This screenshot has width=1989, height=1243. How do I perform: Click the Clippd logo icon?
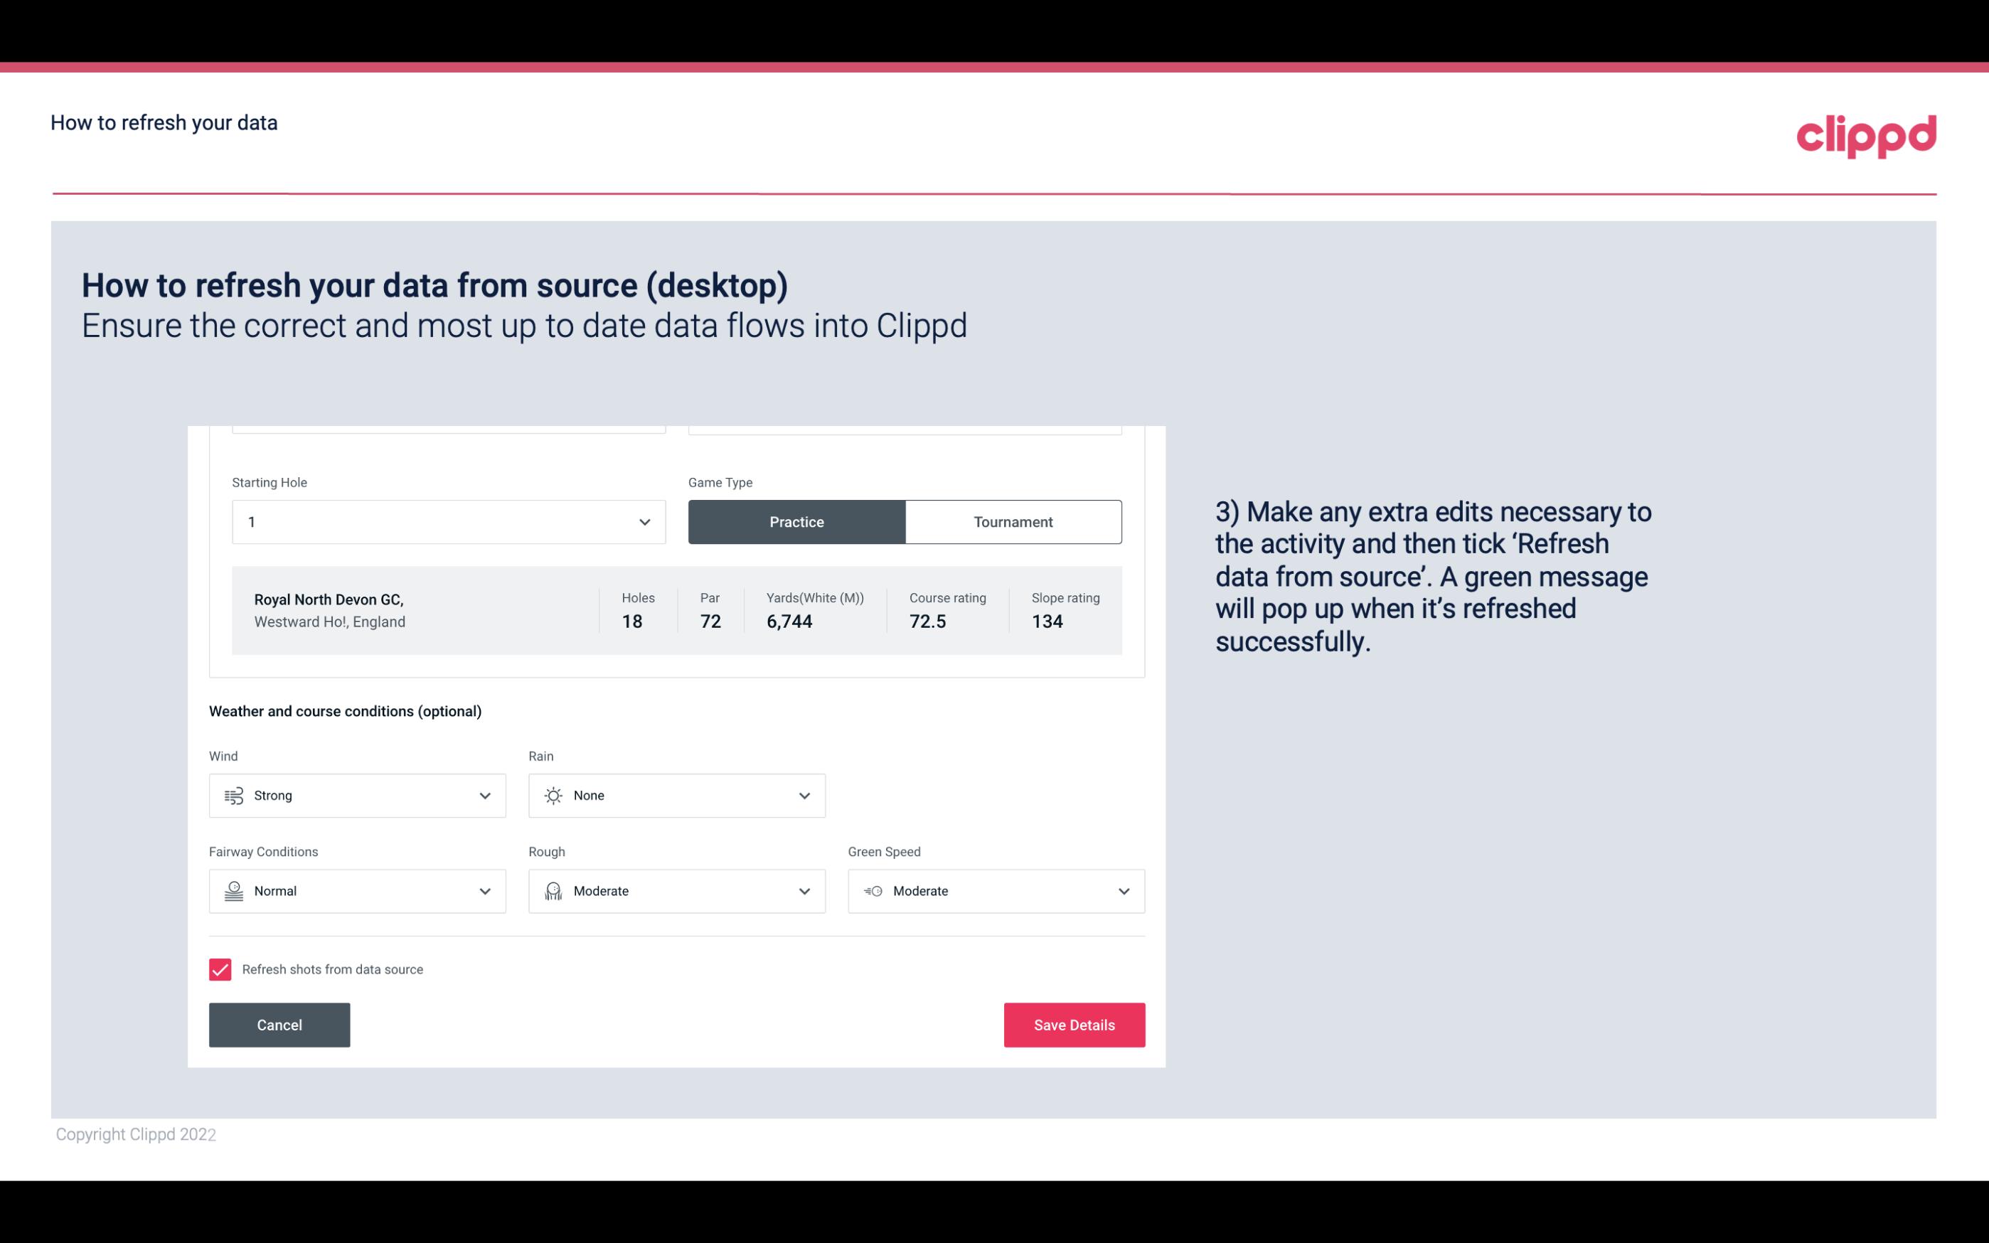pyautogui.click(x=1866, y=134)
